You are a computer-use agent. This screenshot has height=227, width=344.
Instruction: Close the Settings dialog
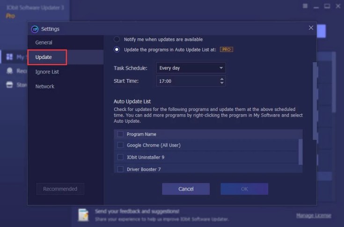point(311,28)
